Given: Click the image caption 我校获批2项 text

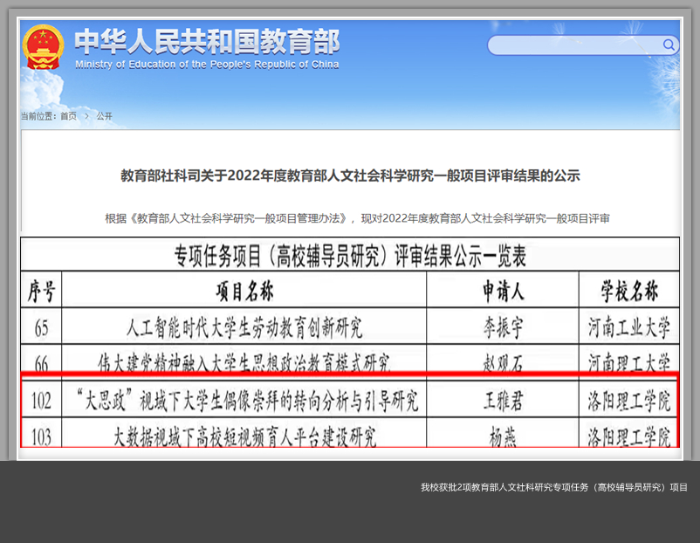Looking at the screenshot, I should 553,487.
